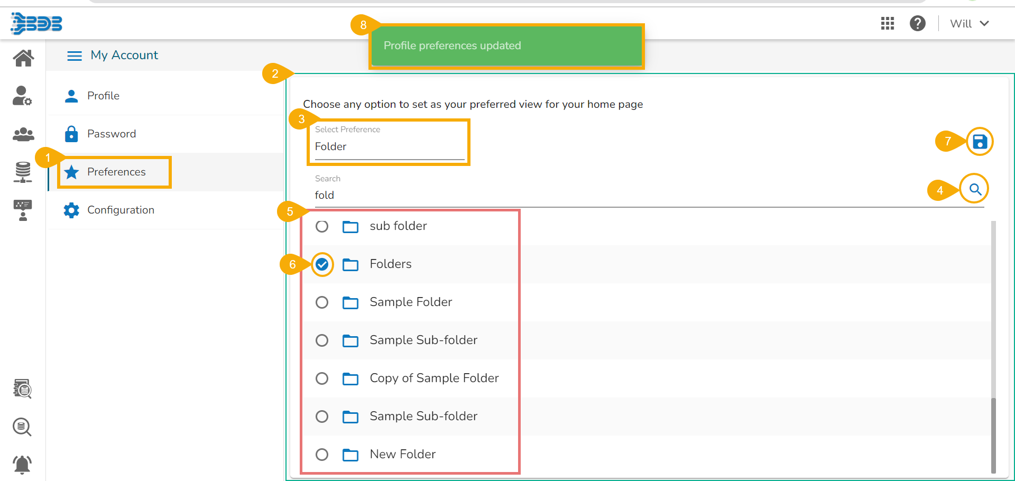Toggle the My Account hamburger menu
The image size is (1015, 481).
[x=75, y=55]
